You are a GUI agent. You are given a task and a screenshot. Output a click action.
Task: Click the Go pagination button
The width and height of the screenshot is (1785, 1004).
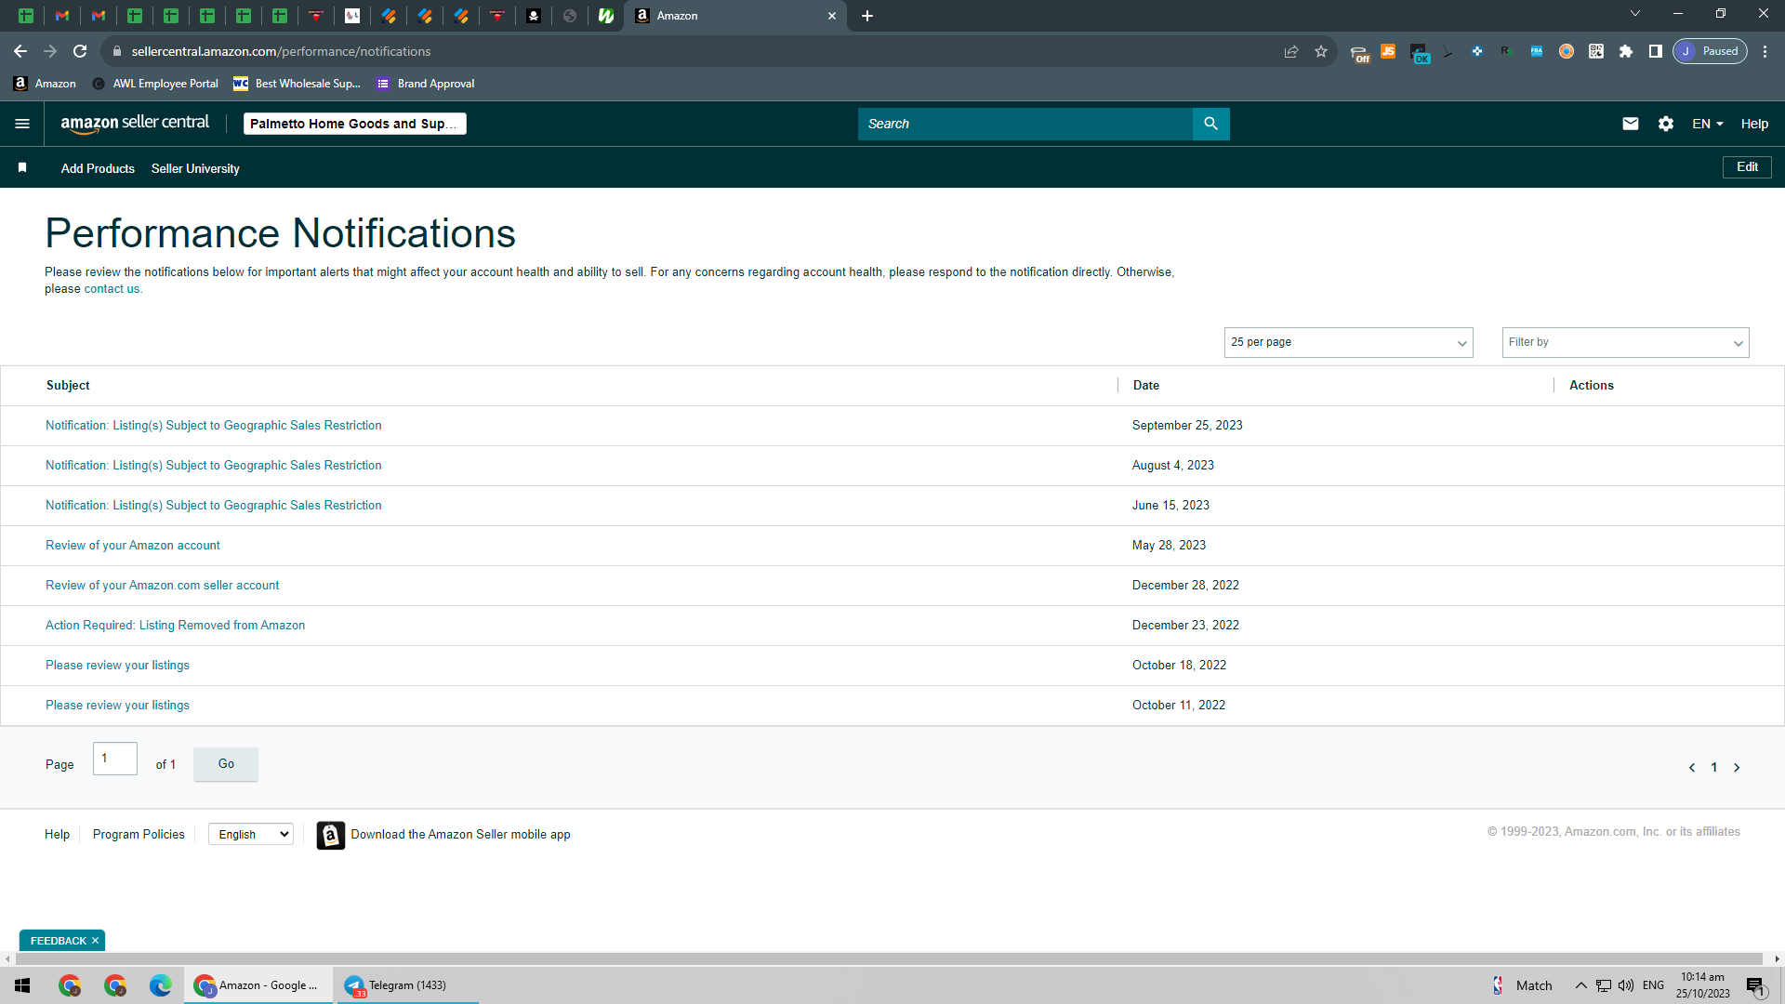tap(226, 764)
